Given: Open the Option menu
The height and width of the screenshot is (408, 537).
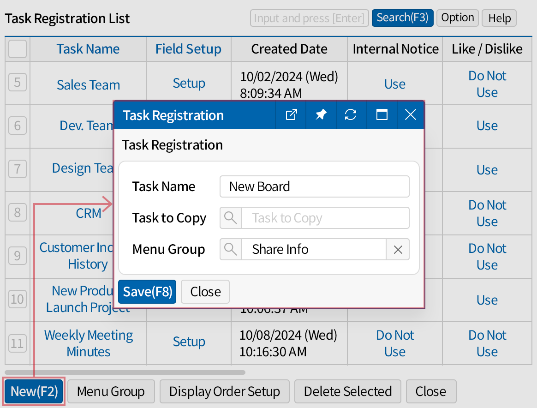Looking at the screenshot, I should [457, 18].
